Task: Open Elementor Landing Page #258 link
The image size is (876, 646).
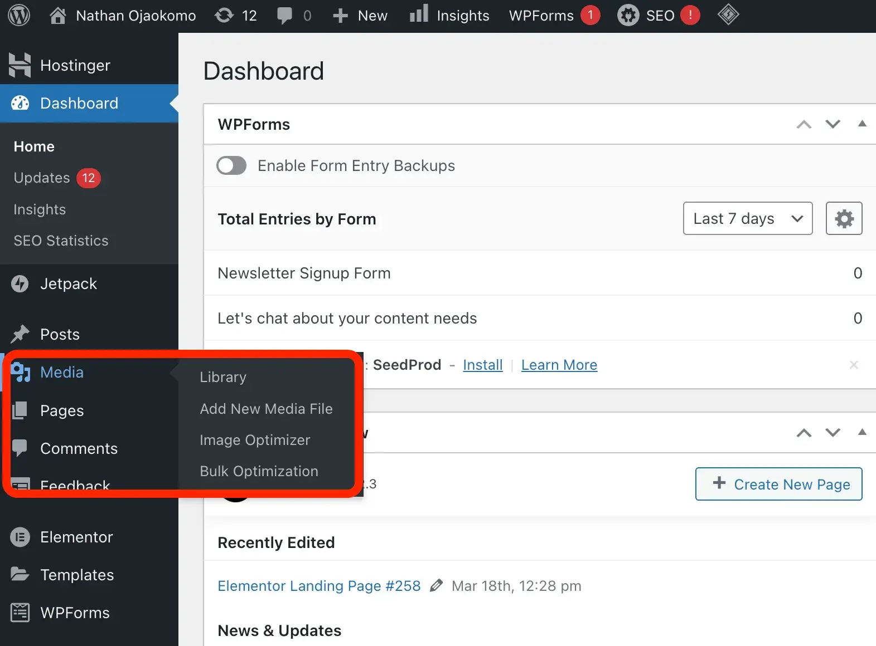Action: (x=319, y=586)
